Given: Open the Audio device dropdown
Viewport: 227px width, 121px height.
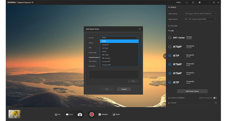Looking at the screenshot, I should tap(200, 19).
